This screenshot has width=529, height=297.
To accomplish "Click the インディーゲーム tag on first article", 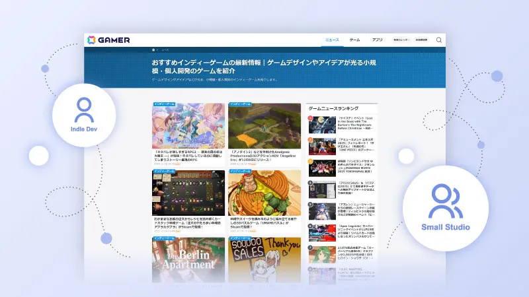I will 163,104.
